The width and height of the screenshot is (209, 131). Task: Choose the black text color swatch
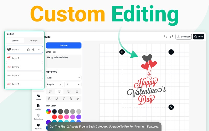[x=54, y=111]
